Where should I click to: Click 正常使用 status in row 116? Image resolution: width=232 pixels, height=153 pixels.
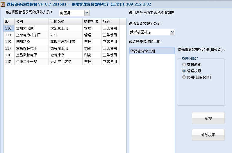point(110,28)
